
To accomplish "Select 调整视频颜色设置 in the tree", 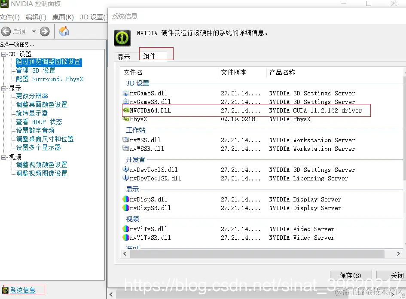I will [42, 165].
